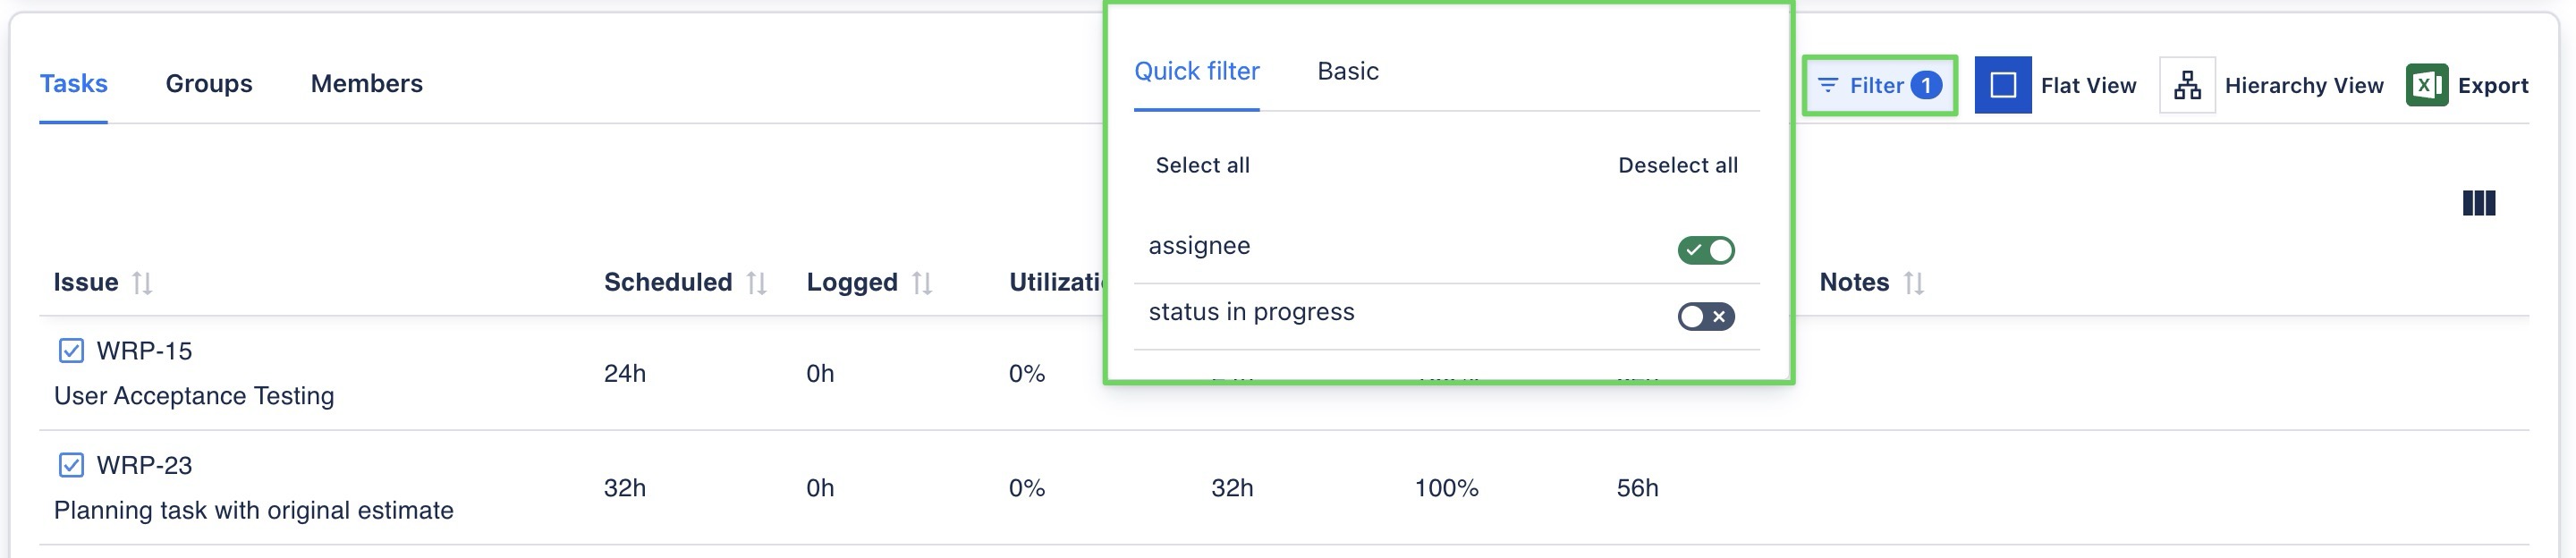Open the WRP-23 issue link

click(144, 465)
